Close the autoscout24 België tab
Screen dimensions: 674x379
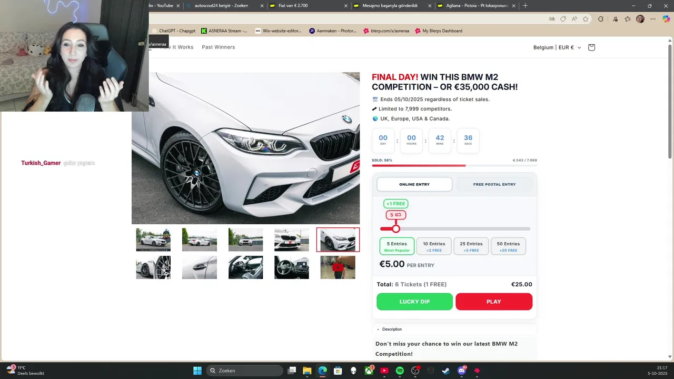(x=262, y=6)
